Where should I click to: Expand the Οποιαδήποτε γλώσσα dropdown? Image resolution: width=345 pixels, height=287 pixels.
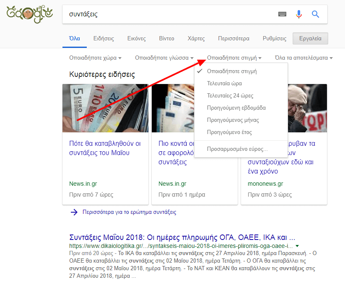164,58
